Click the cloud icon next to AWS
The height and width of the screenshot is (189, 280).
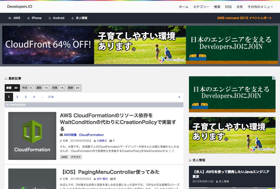point(10,18)
